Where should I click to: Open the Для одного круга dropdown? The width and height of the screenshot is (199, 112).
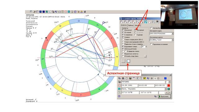173,34
